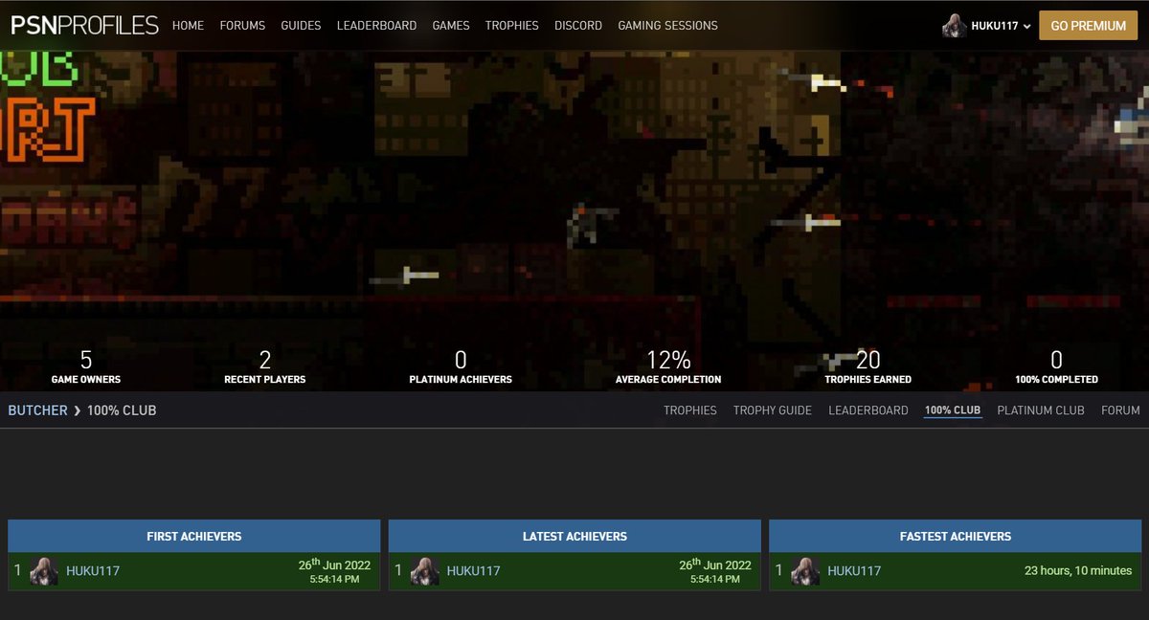Open HUKU117 profile in Fastest Achievers

[854, 571]
